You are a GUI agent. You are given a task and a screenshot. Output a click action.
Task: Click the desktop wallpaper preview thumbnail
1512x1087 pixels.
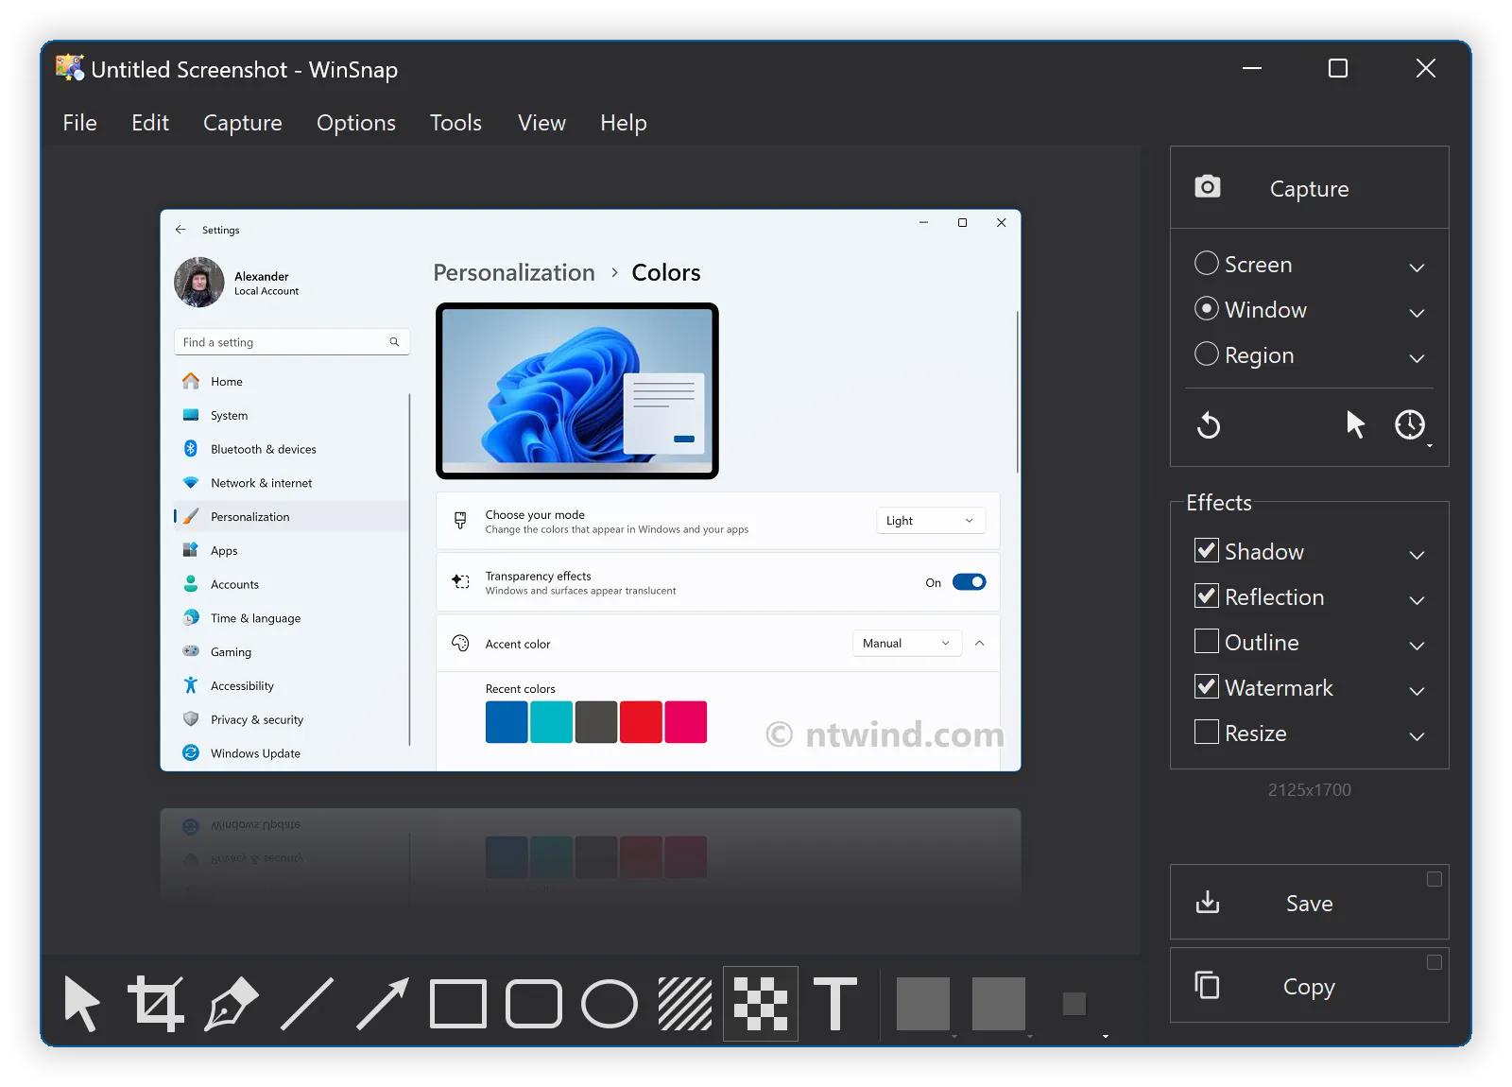(x=577, y=391)
